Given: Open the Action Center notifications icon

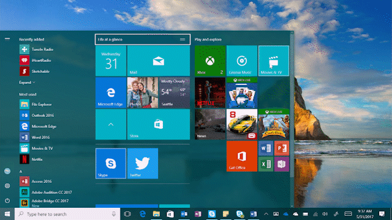Looking at the screenshot, I should tap(382, 214).
